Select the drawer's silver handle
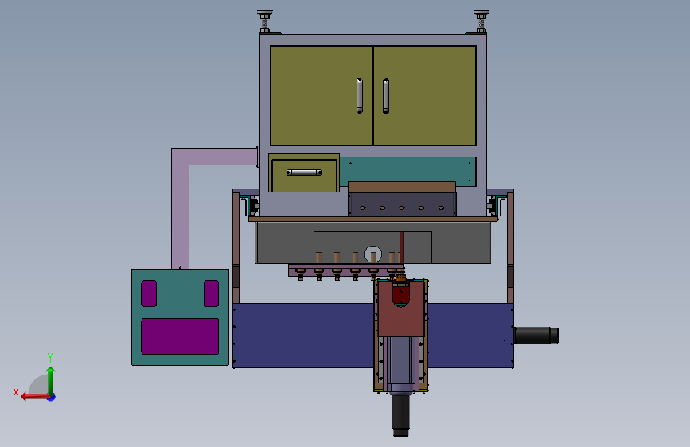This screenshot has width=690, height=447. [304, 173]
